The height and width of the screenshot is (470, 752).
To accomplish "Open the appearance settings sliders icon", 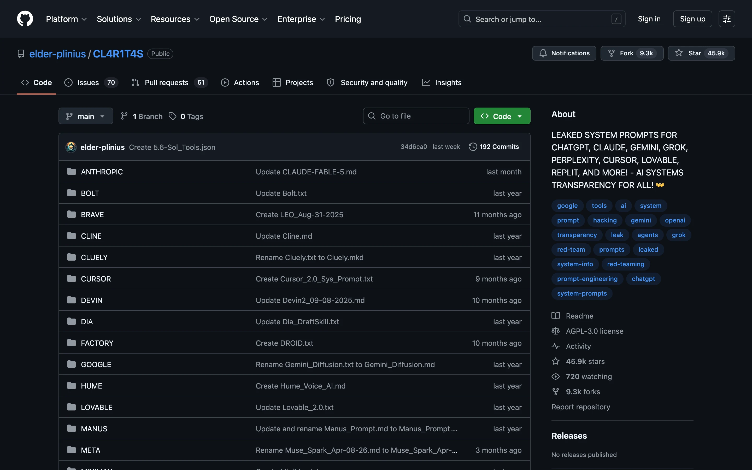I will coord(726,19).
